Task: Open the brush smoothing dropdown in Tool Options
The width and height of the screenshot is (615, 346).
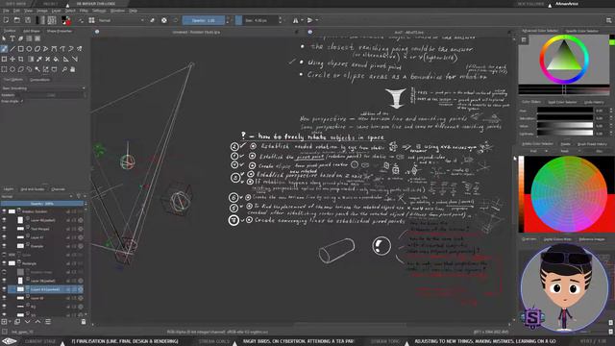Action: click(43, 88)
